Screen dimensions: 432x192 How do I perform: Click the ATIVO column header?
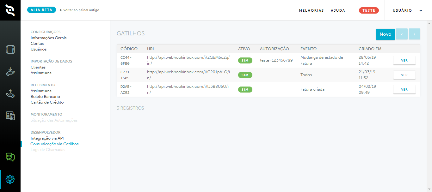244,49
